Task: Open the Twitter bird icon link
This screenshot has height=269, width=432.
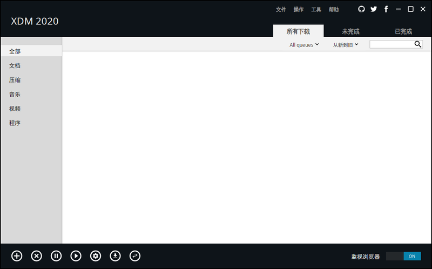Action: coord(374,9)
